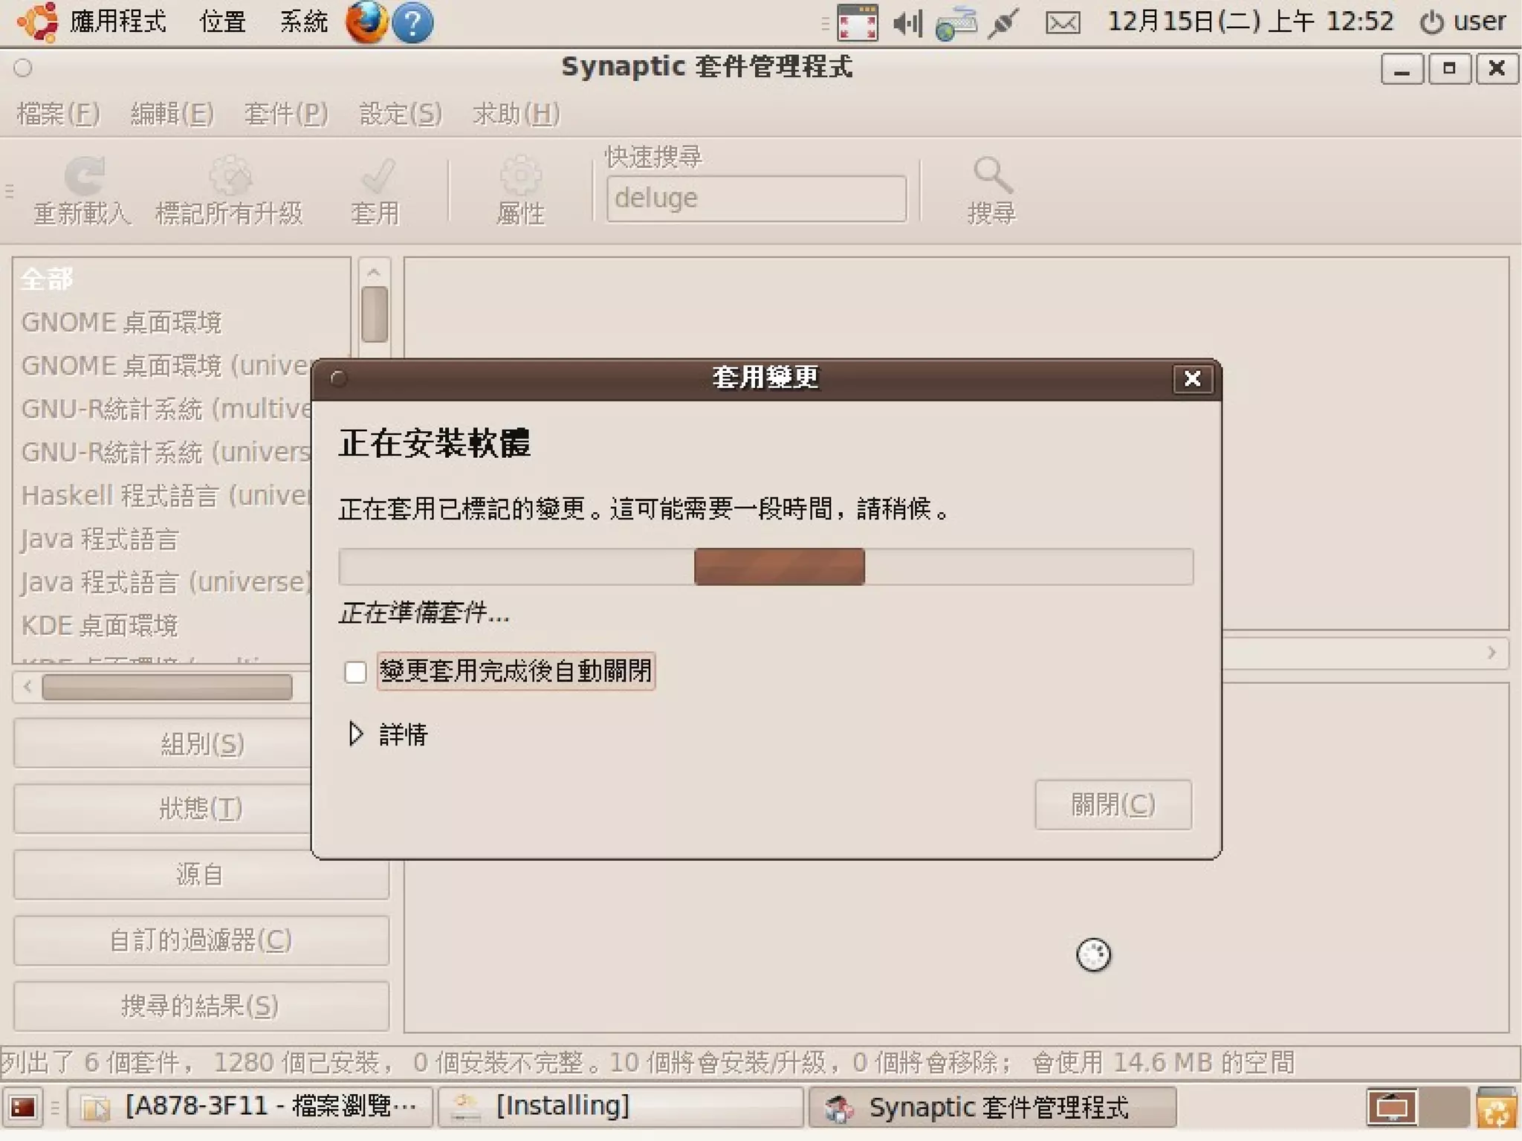Viewport: 1522px width, 1141px height.
Task: Expand the 詳情 details triangle
Action: pos(356,734)
